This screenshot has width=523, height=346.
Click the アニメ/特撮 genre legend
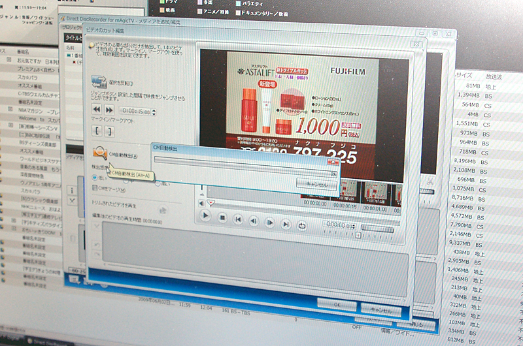point(213,12)
